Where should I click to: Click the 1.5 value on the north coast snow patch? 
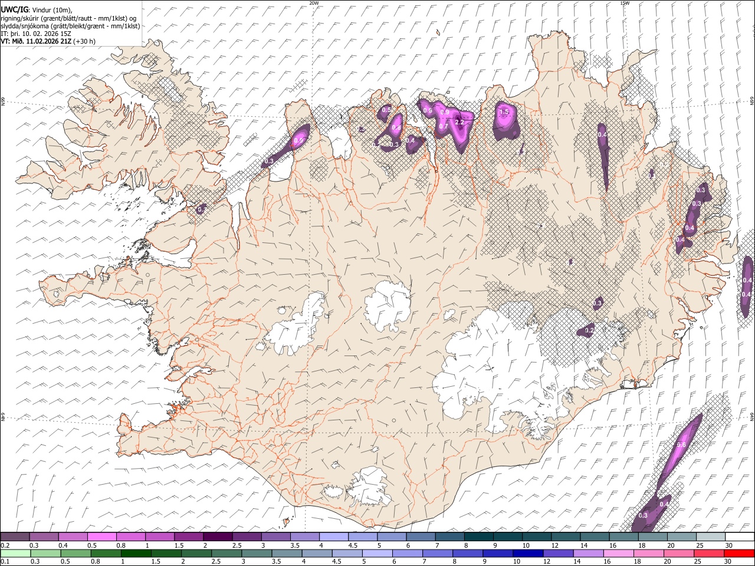[504, 111]
